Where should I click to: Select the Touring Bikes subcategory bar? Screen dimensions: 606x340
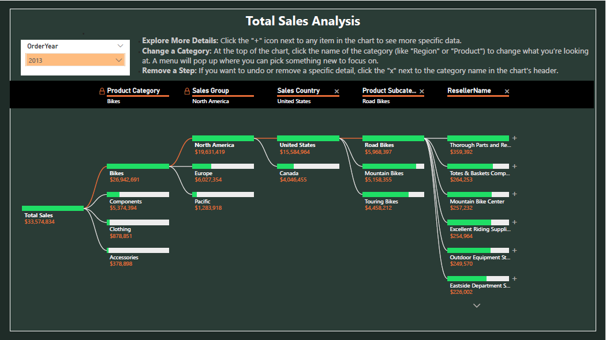393,195
